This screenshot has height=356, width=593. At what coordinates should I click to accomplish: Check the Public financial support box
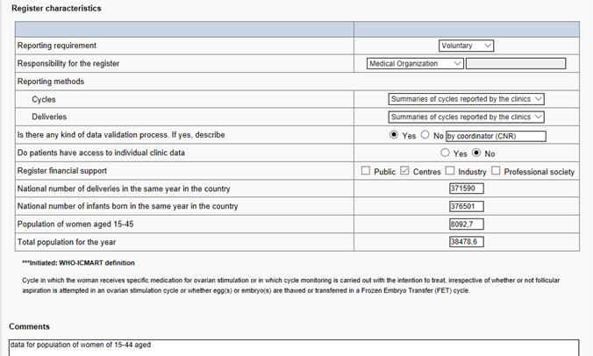click(x=366, y=170)
